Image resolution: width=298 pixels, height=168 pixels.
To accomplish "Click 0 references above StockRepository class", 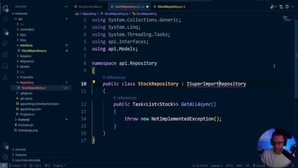I will (x=114, y=77).
